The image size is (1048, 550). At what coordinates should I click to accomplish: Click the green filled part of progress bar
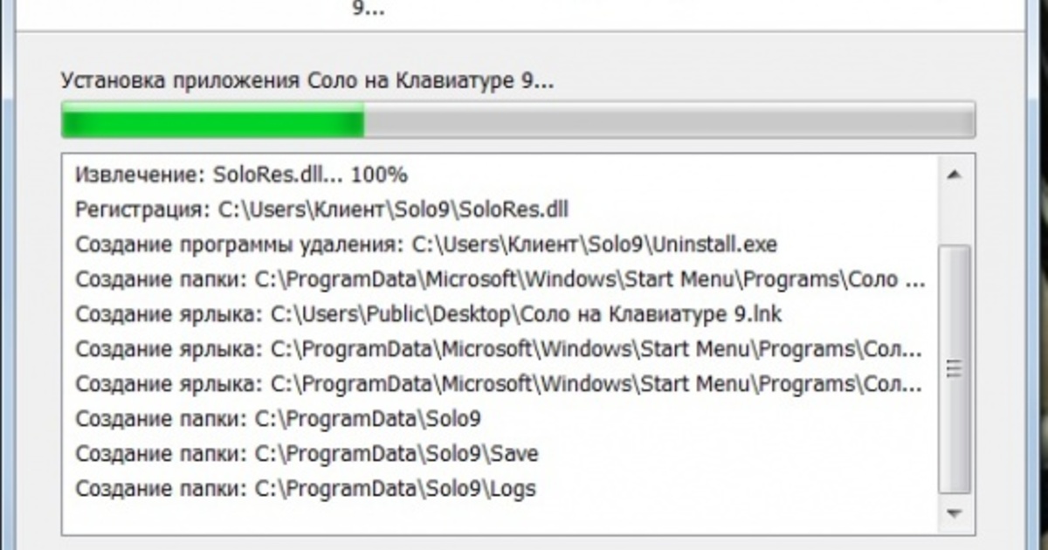click(x=212, y=120)
